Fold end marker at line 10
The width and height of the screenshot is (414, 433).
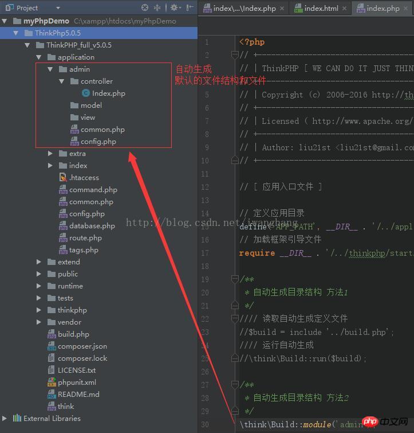tap(235, 160)
